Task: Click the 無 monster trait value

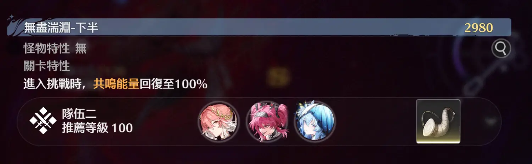Action: click(81, 48)
